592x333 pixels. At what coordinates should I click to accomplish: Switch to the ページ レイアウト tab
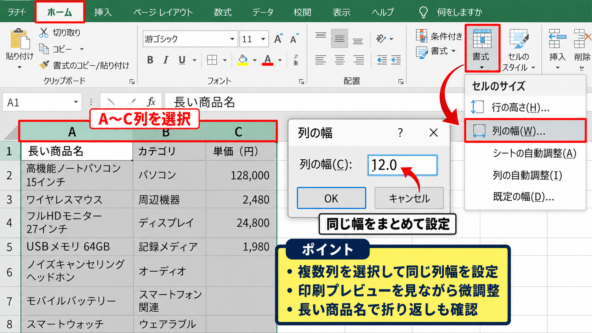click(x=163, y=12)
